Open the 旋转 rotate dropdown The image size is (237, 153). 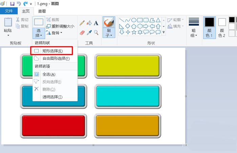coord(54,33)
